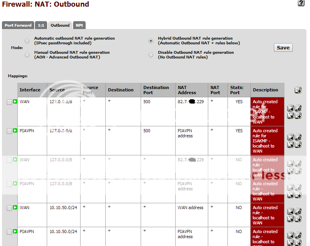The height and width of the screenshot is (246, 310).
Task: Delete the PIAVPN ISAKMP port 500 rule
Action: pyautogui.click(x=290, y=144)
